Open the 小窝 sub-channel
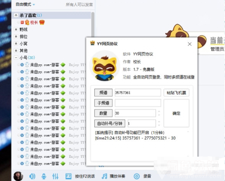 [x=23, y=44]
